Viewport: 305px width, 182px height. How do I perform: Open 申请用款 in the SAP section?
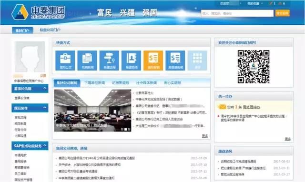(20, 155)
